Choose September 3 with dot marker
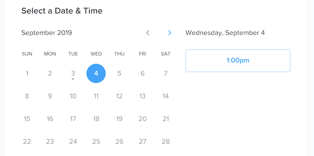Screen dimensions: 314x156 (73, 73)
